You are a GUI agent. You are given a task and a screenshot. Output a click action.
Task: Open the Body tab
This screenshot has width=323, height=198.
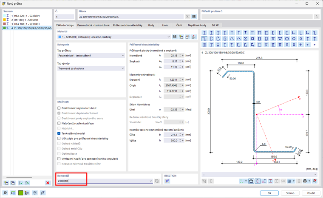pos(151,25)
